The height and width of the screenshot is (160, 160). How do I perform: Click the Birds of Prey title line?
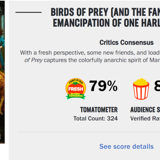click(x=105, y=12)
